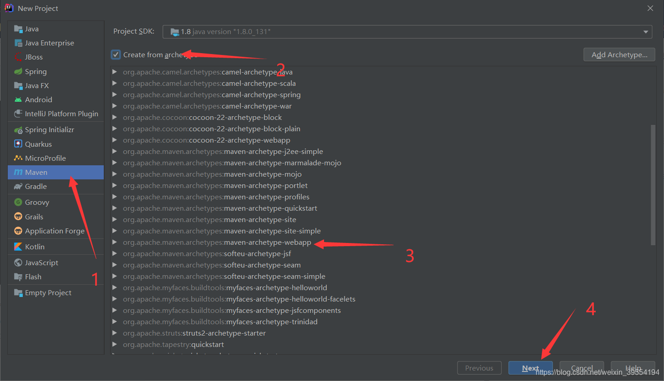Select maven-archetype-site-simple archetype
The width and height of the screenshot is (664, 381).
click(x=222, y=231)
